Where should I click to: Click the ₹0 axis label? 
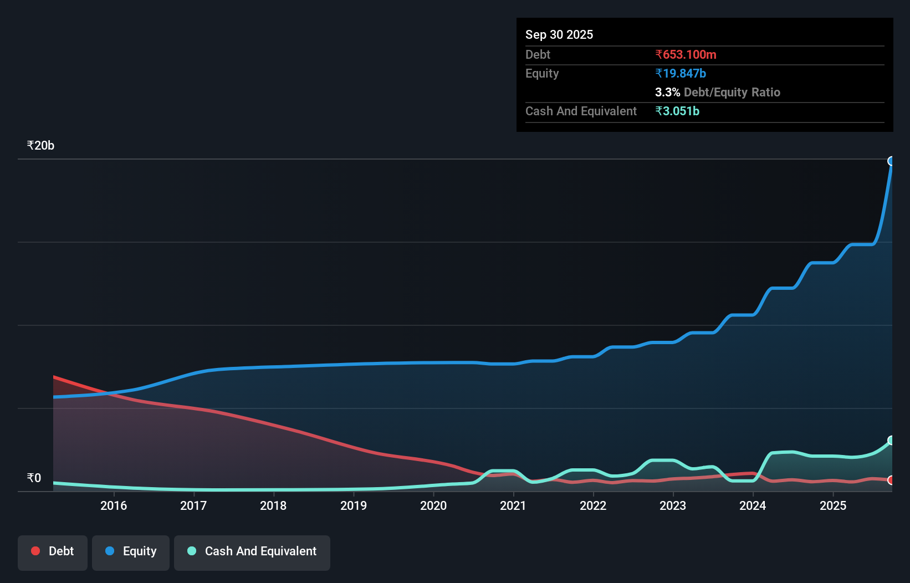point(33,478)
